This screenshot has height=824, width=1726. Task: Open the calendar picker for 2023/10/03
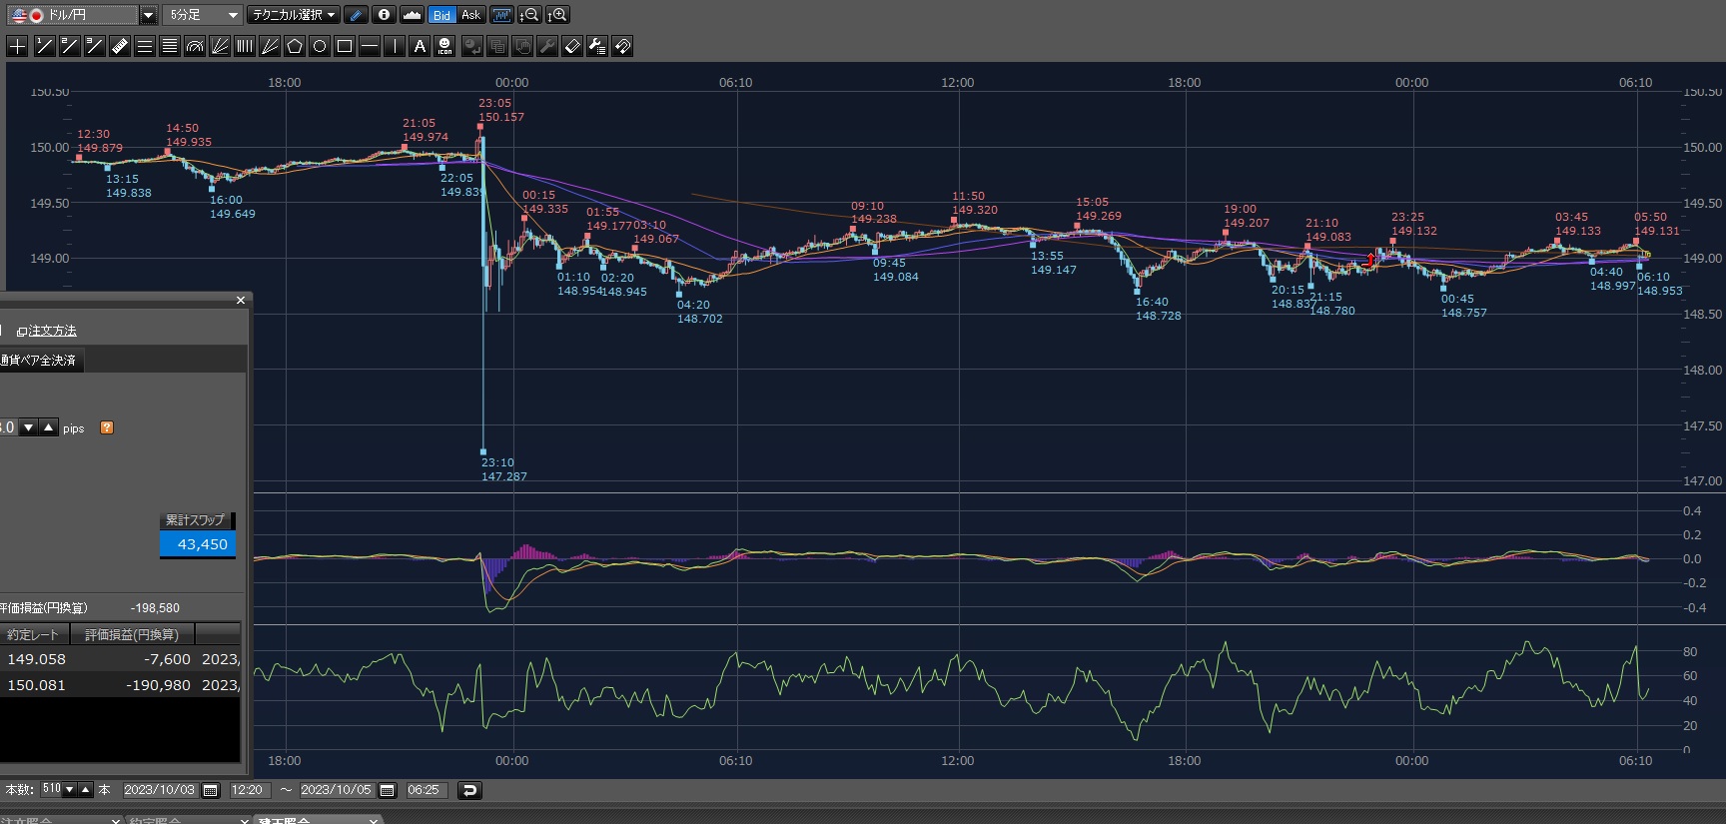coord(211,790)
